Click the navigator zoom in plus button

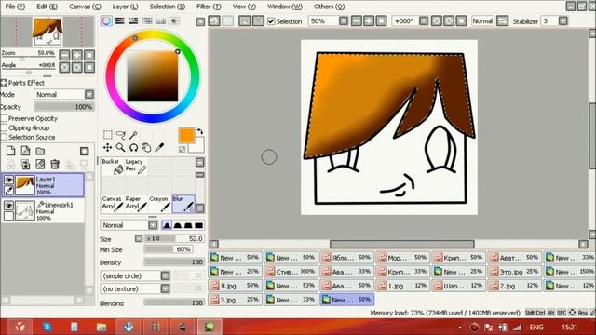tap(76, 55)
